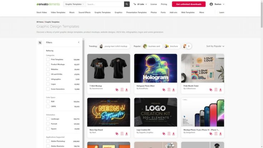The image size is (263, 148).
Task: Check the Print Templates category
Action: [x=48, y=59]
